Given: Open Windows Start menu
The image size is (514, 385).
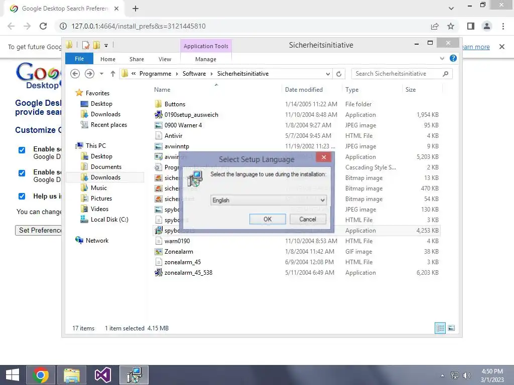Looking at the screenshot, I should tap(13, 375).
